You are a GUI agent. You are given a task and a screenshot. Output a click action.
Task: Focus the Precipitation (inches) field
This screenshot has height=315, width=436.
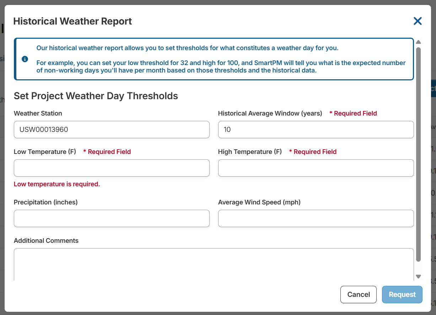click(x=112, y=219)
